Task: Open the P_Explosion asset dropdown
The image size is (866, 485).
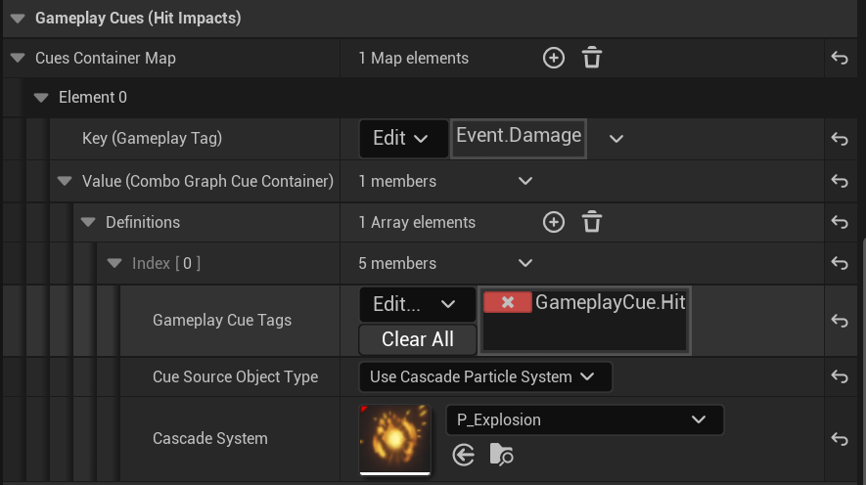Action: (x=584, y=419)
